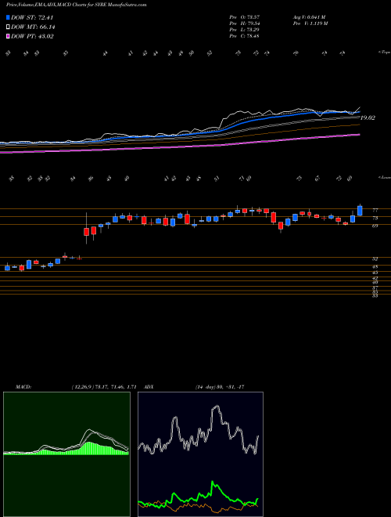Click the last blue candlestick at right
Viewport: 391px width, 517px height.
coord(360,211)
